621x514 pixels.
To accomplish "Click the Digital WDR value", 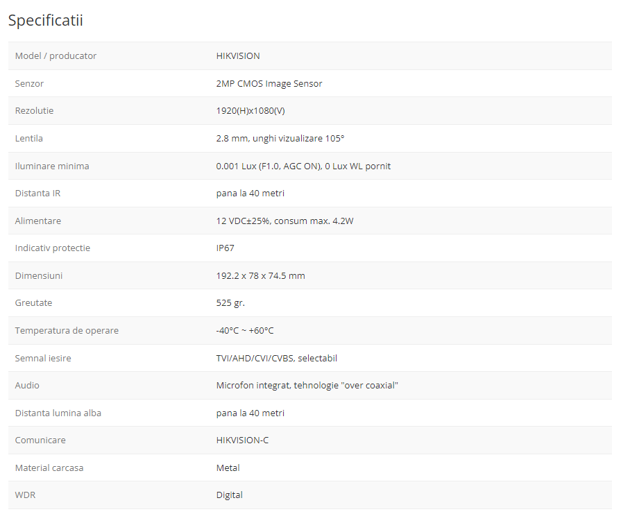I will tap(230, 495).
